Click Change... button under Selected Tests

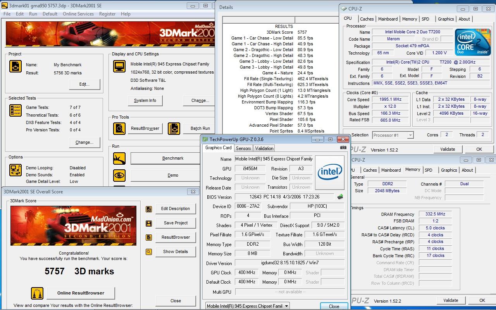click(x=84, y=142)
